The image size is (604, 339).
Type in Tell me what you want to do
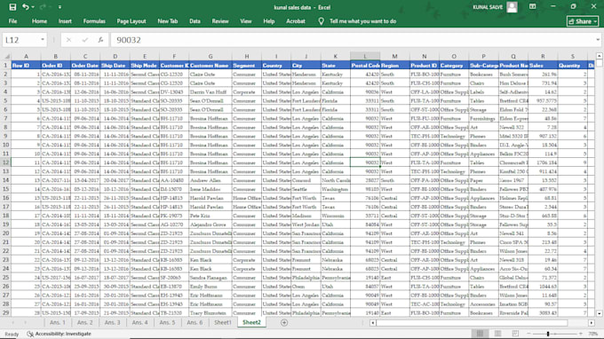362,21
